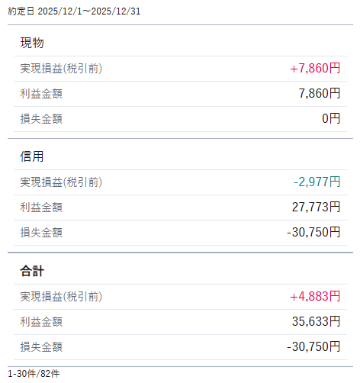Viewport: 360px width, 383px height.
Task: Click 実現損益(税引前) label under 信用
Action: click(61, 182)
